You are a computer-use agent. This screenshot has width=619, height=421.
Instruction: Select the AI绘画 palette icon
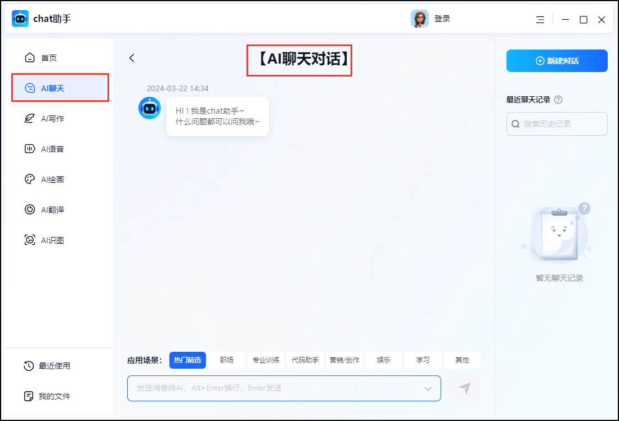(30, 180)
